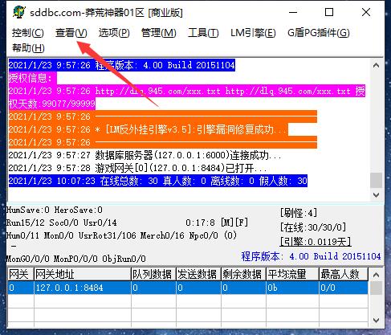Screen dimensions: 391x335
Task: Click log panel scroll down arrow
Action: point(376,195)
